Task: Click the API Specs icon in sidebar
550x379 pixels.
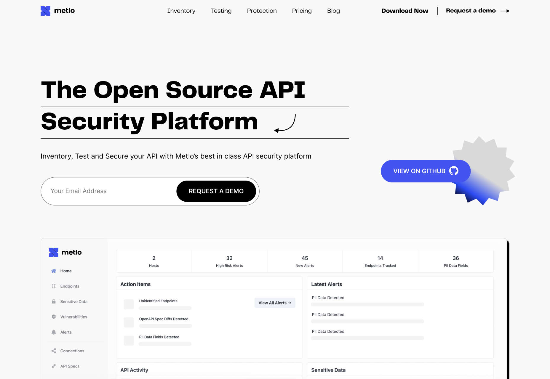Action: (x=54, y=366)
